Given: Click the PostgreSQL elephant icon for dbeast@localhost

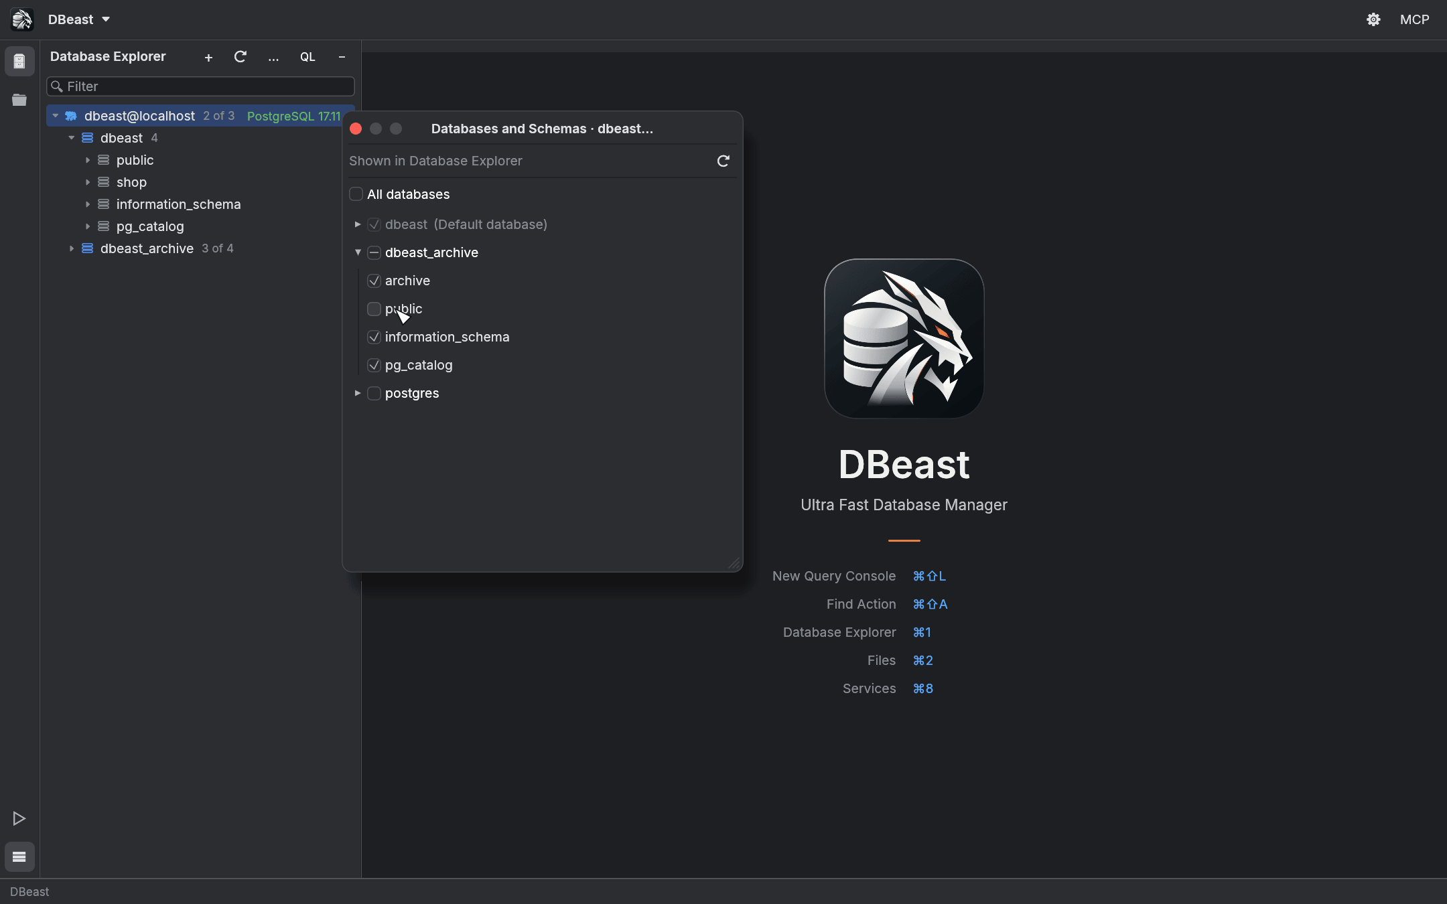Looking at the screenshot, I should [x=71, y=116].
